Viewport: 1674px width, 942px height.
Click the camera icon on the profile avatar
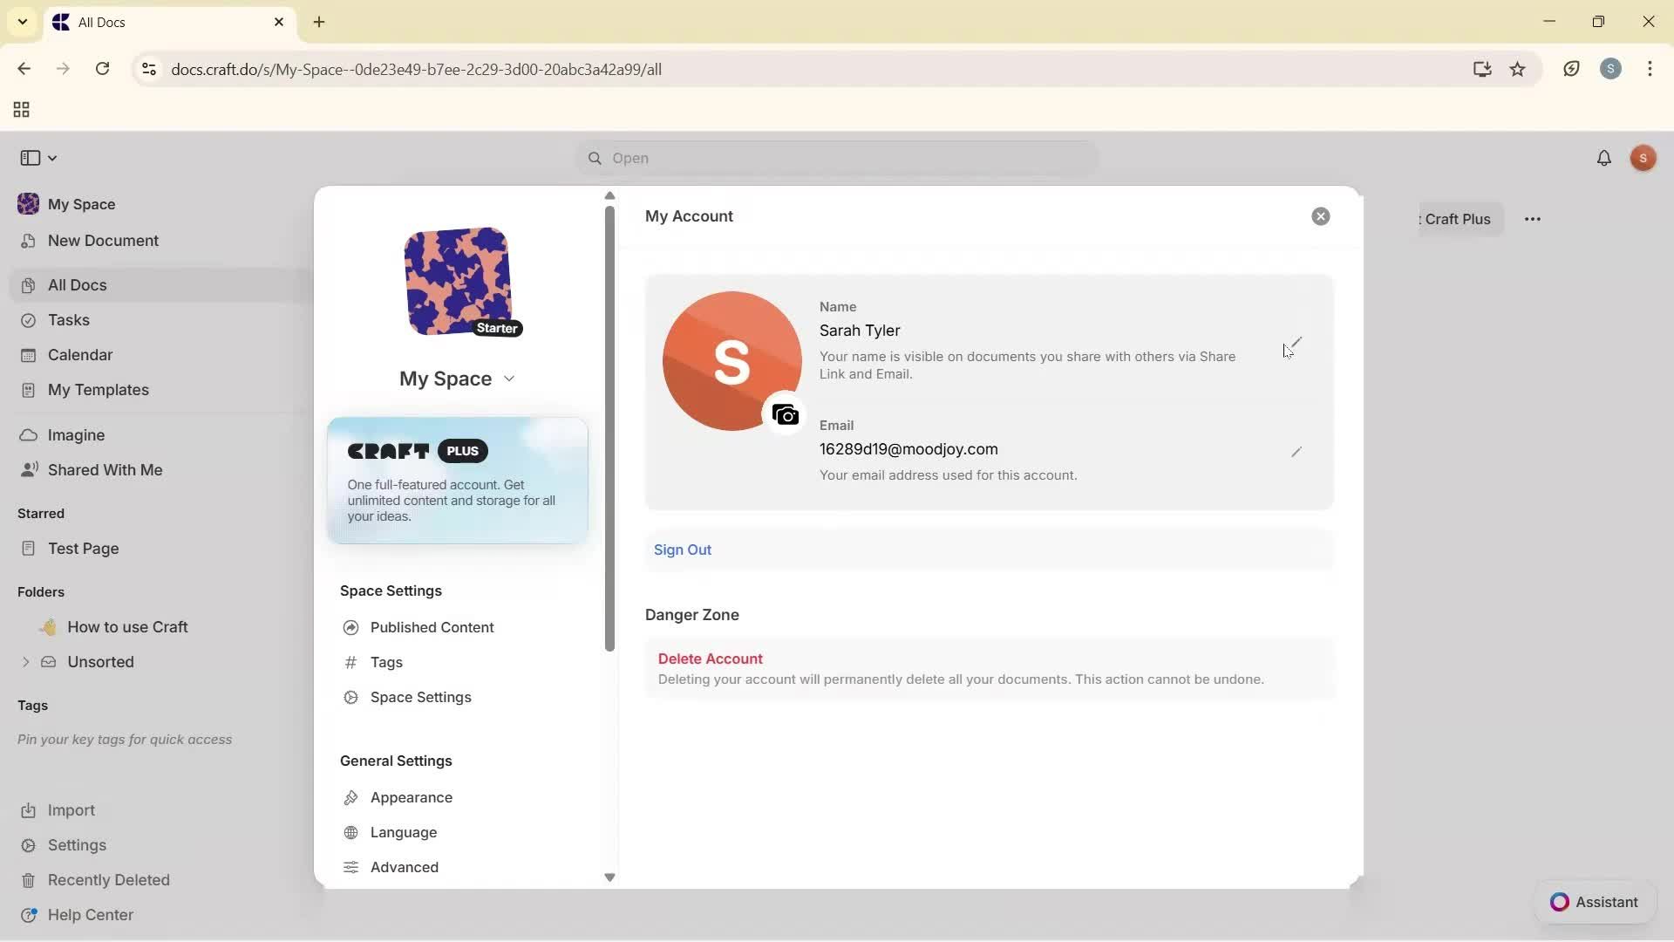coord(785,414)
